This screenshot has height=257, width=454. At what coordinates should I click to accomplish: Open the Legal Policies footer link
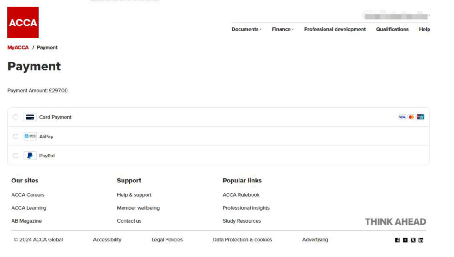point(167,239)
